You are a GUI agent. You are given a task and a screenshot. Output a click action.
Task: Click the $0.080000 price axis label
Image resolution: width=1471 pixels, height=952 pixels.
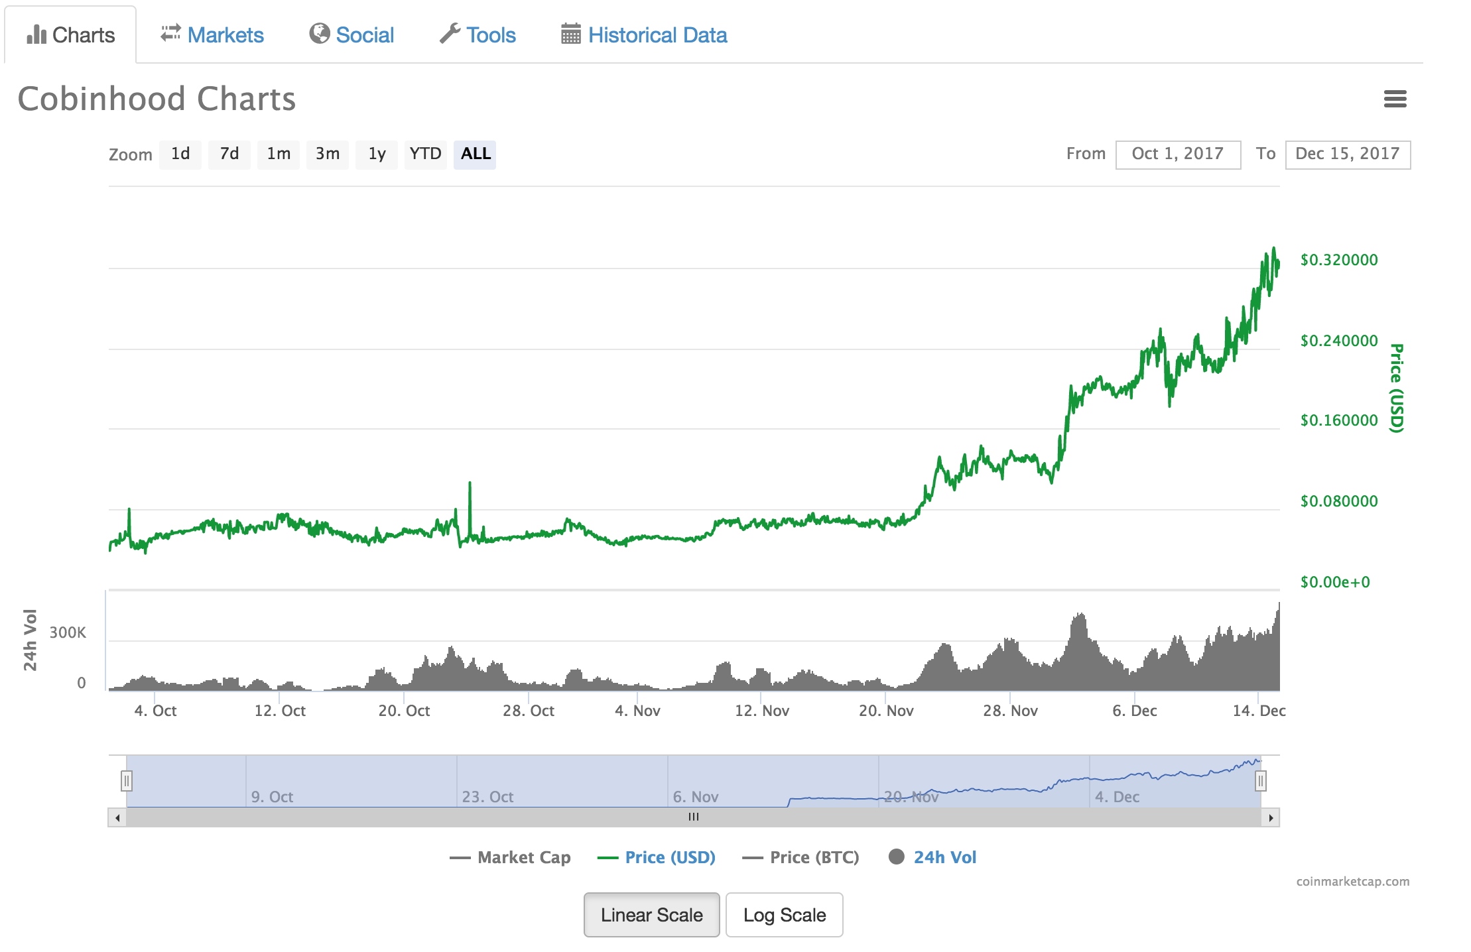coord(1339,501)
